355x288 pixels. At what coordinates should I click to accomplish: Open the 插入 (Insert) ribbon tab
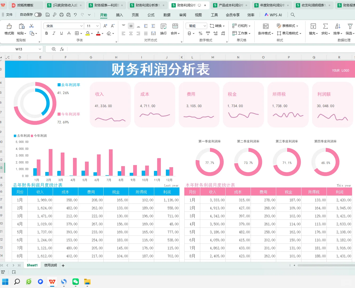(x=120, y=15)
